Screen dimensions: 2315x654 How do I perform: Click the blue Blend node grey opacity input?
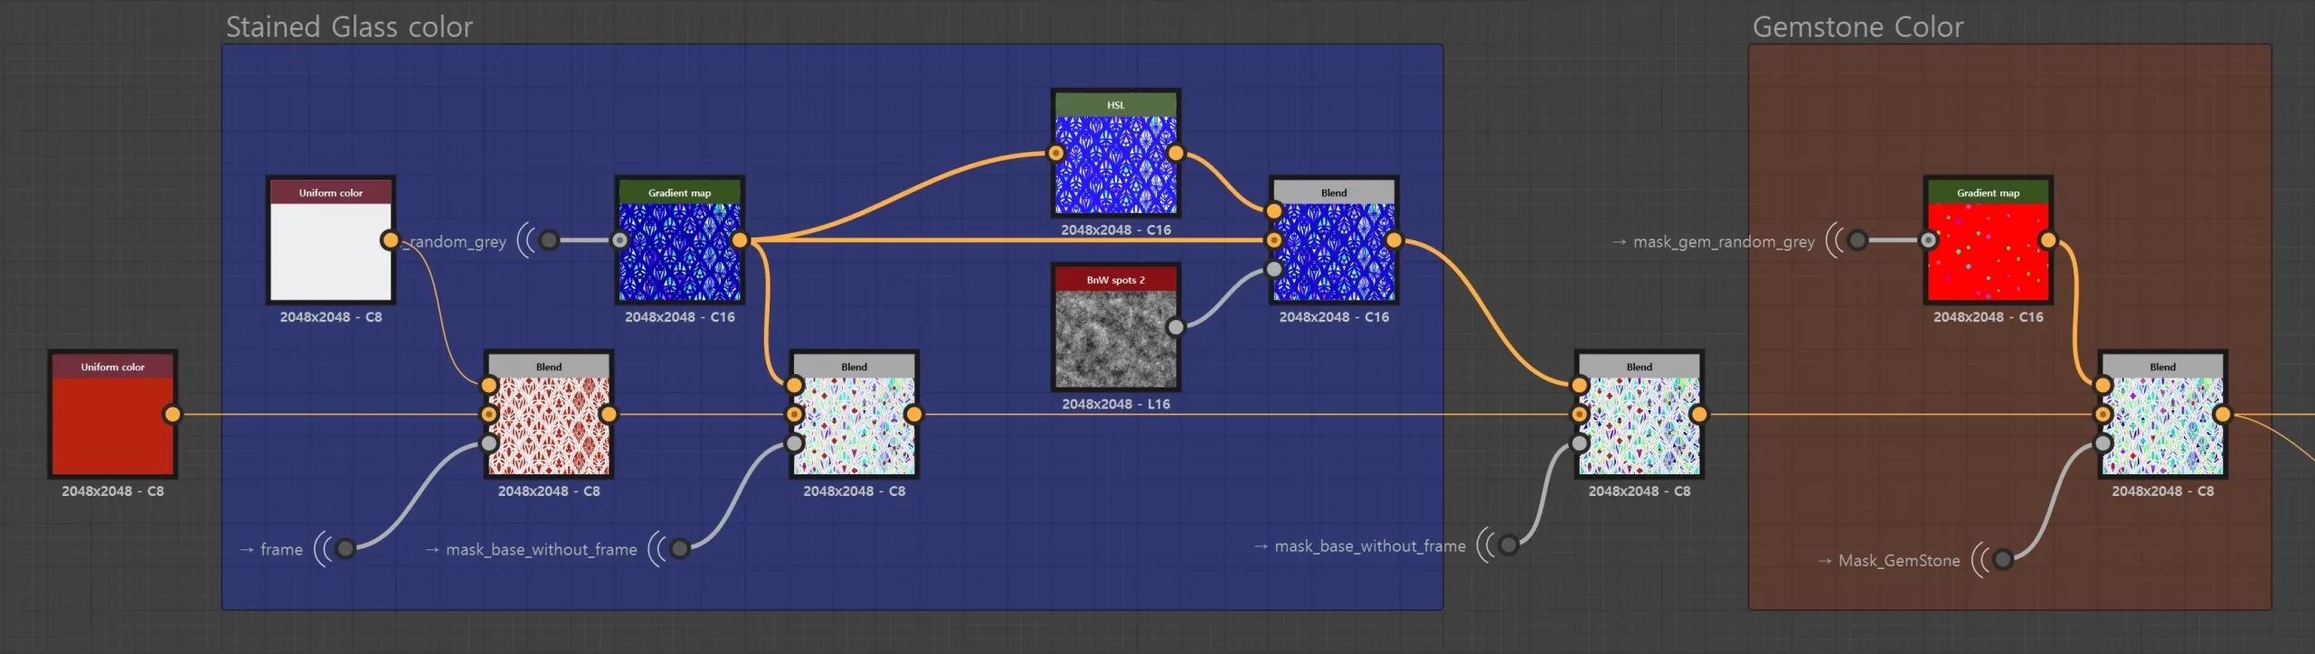(1274, 269)
